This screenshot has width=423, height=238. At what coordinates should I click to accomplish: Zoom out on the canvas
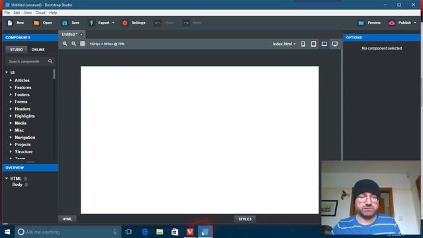pyautogui.click(x=73, y=44)
